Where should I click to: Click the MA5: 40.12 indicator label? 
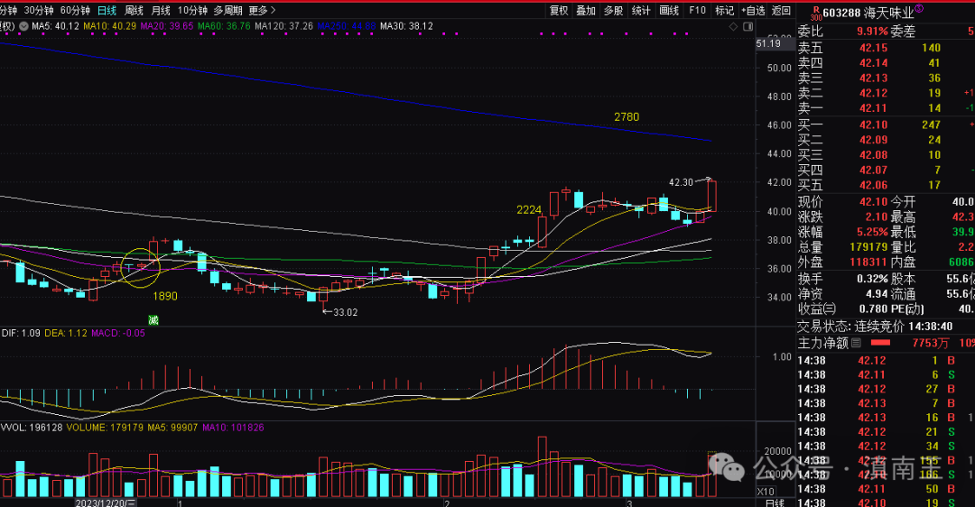pos(55,26)
